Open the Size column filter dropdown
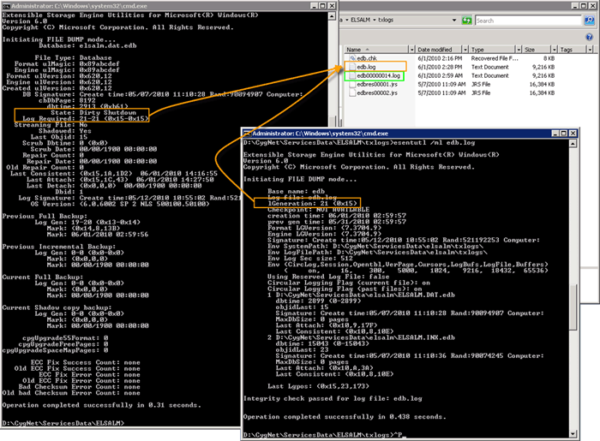Viewport: 600px width, 441px height. 554,50
